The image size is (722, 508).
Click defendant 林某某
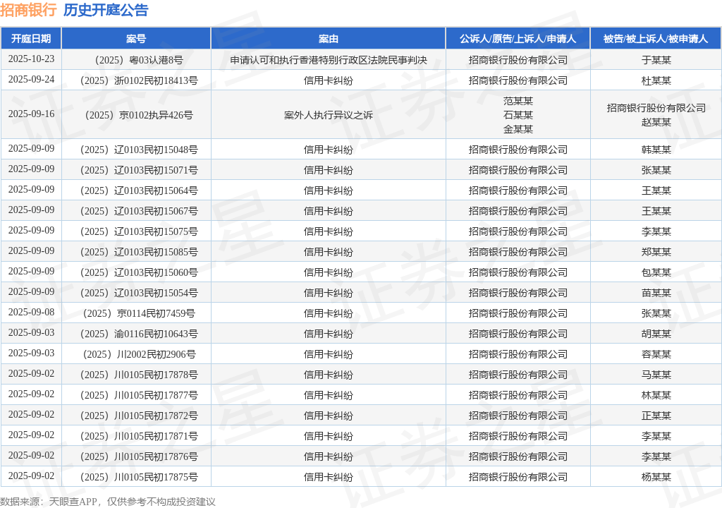point(656,396)
